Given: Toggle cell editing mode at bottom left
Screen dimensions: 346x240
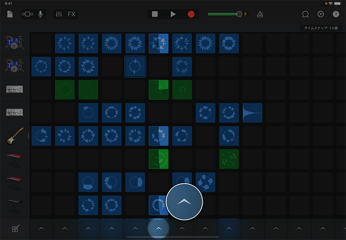Looking at the screenshot, I should click(15, 229).
